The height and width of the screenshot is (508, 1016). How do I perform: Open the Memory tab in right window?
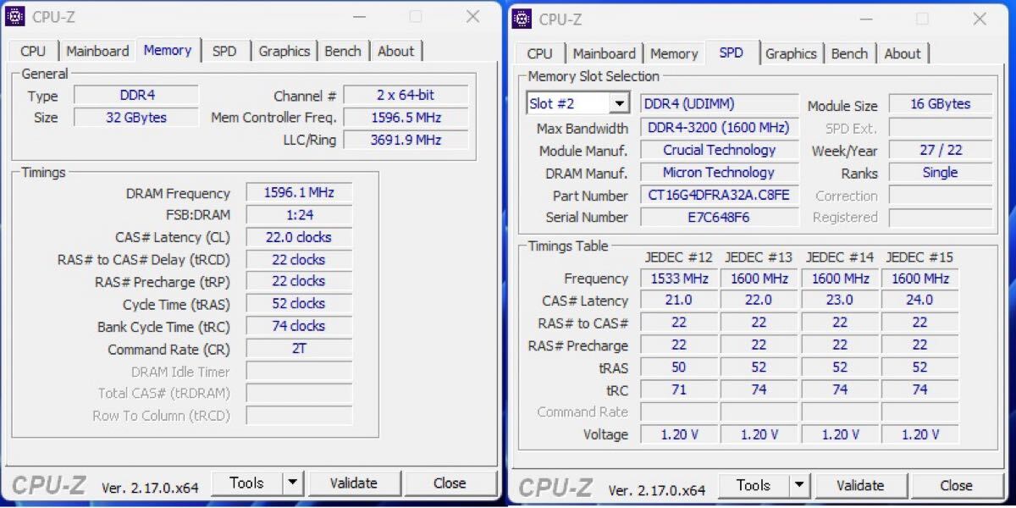pos(674,53)
